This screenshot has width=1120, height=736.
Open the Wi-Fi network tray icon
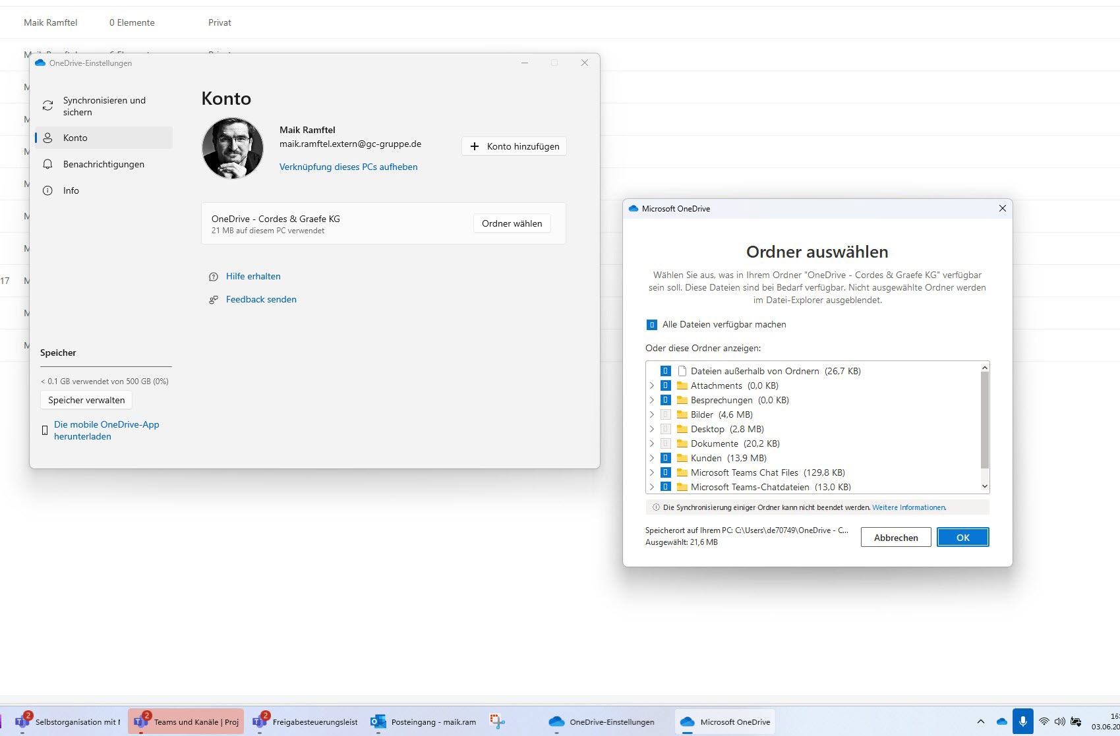(1044, 722)
